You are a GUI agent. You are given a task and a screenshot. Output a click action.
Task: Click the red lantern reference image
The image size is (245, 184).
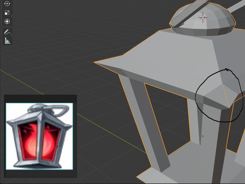click(x=39, y=136)
